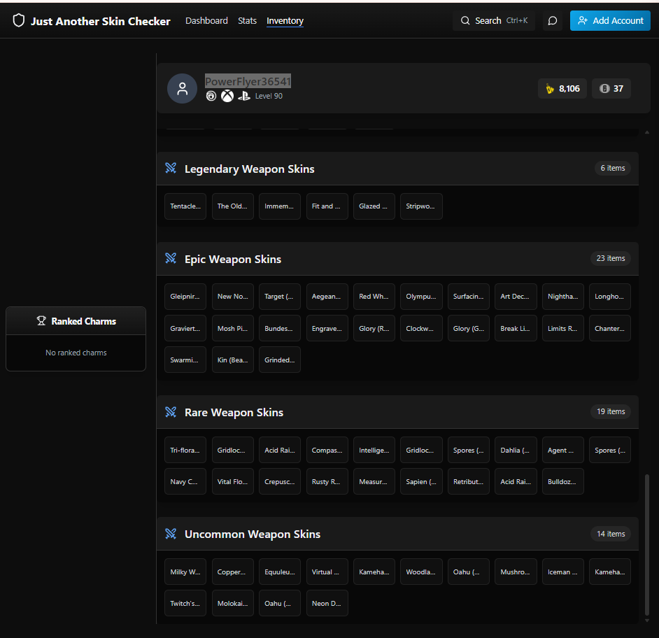
Task: Pick the Glory (G... epic skin
Action: click(468, 328)
